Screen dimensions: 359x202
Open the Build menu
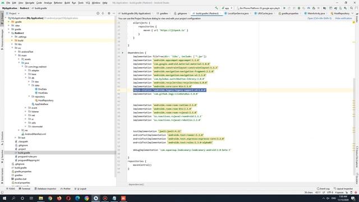tap(67, 3)
